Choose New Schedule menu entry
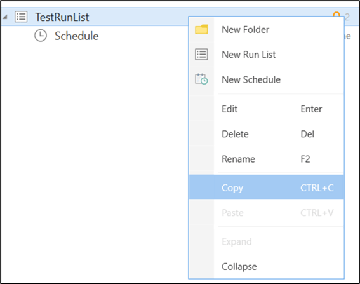 click(x=266, y=79)
